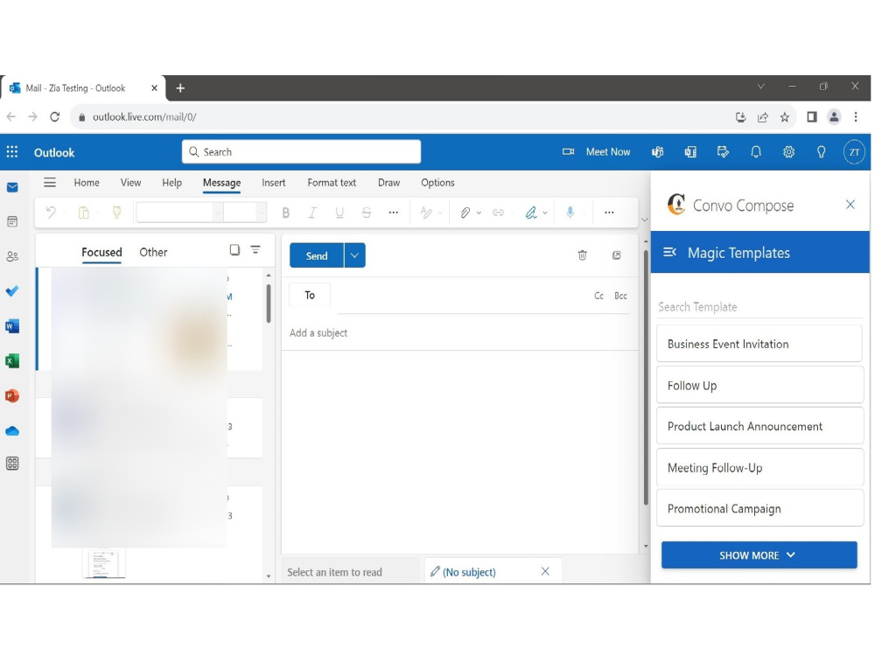The height and width of the screenshot is (656, 875).
Task: Click the Add a subject field
Action: (459, 333)
